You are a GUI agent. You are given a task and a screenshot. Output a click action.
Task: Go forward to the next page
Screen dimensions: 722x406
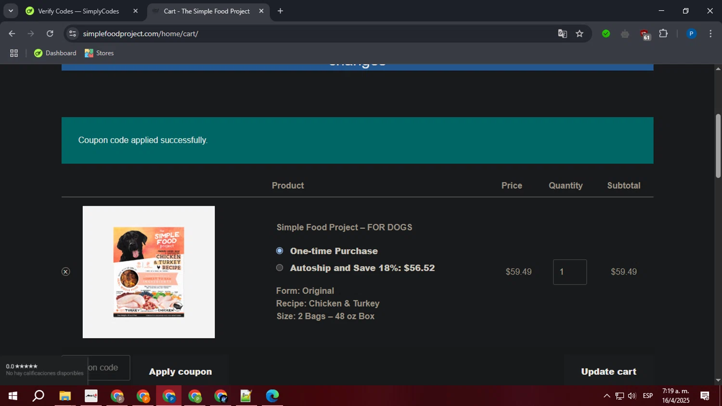click(x=31, y=34)
